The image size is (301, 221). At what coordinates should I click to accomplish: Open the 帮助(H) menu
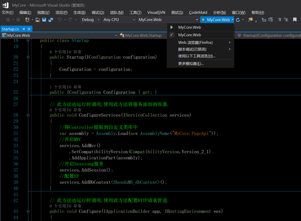tap(258, 13)
